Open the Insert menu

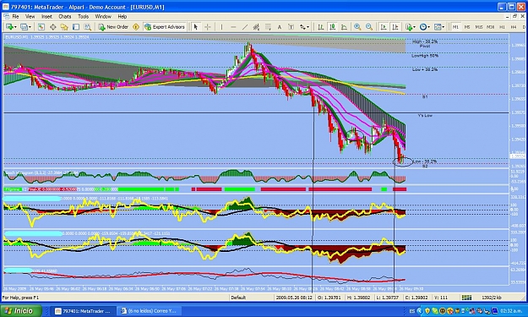(46, 17)
